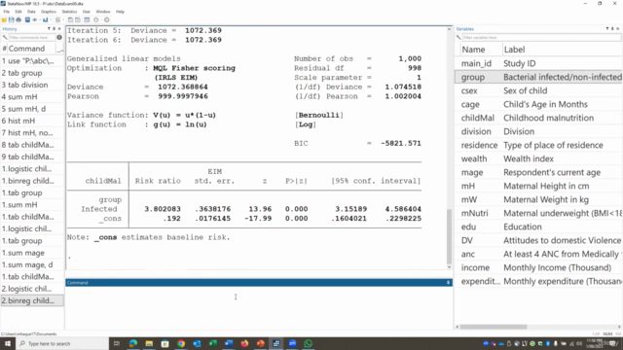Open the Variables Manager icon

click(87, 19)
